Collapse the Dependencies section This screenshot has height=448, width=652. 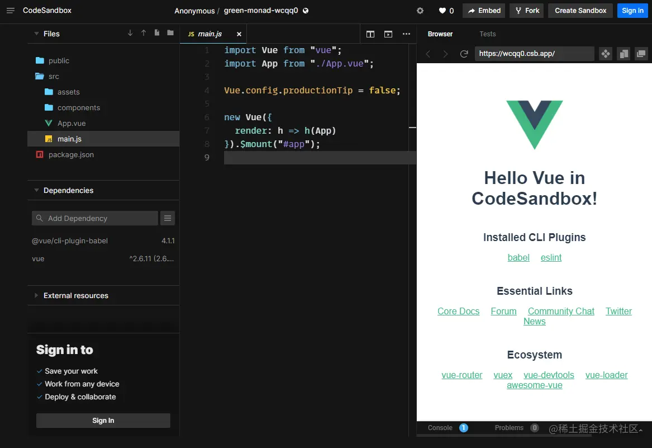tap(36, 190)
